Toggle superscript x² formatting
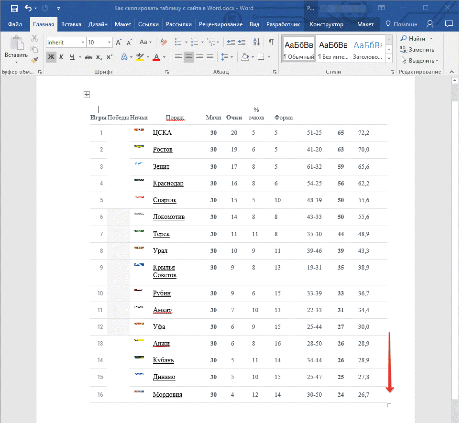Screen dimensions: 463x423 pyautogui.click(x=110, y=57)
